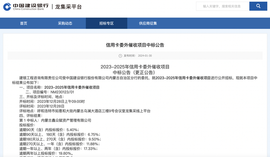
Task: Open the 首页 navigation tab
Action: [24, 23]
